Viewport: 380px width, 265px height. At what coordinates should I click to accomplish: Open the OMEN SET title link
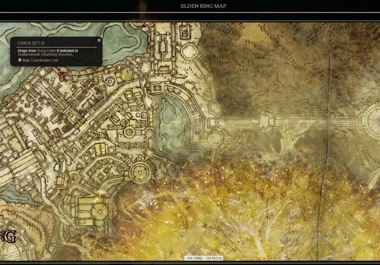[29, 43]
